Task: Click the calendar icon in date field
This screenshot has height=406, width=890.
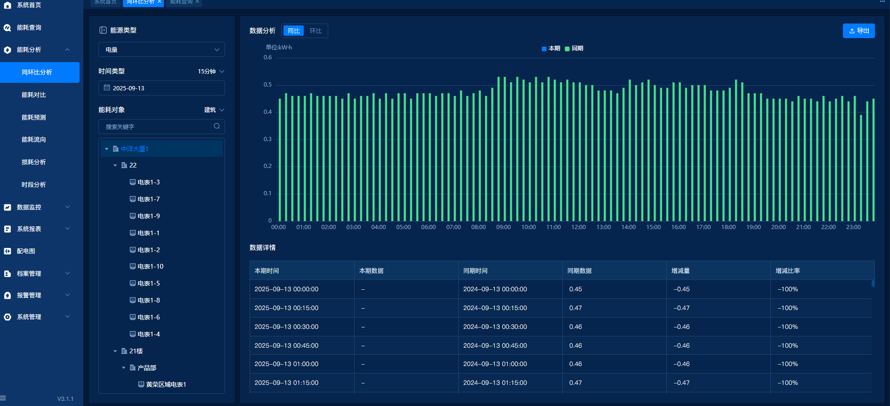Action: pyautogui.click(x=107, y=88)
